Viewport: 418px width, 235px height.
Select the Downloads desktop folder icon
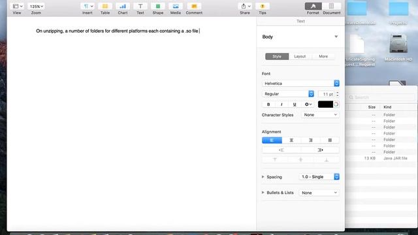(x=357, y=8)
